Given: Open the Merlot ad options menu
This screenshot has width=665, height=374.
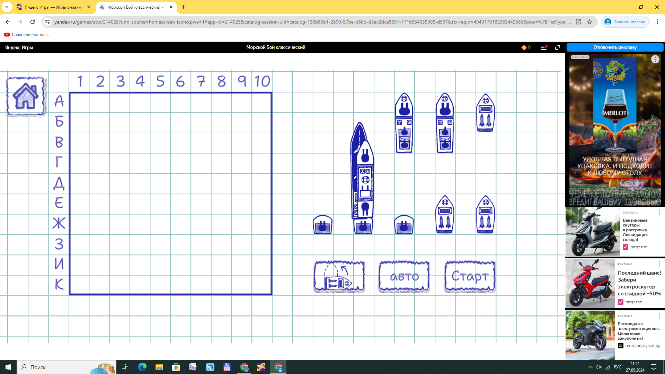Looking at the screenshot, I should pyautogui.click(x=655, y=59).
